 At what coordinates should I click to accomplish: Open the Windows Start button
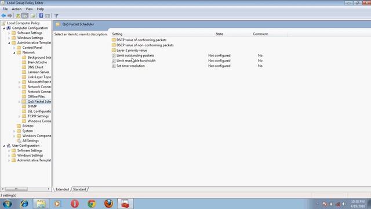8,204
